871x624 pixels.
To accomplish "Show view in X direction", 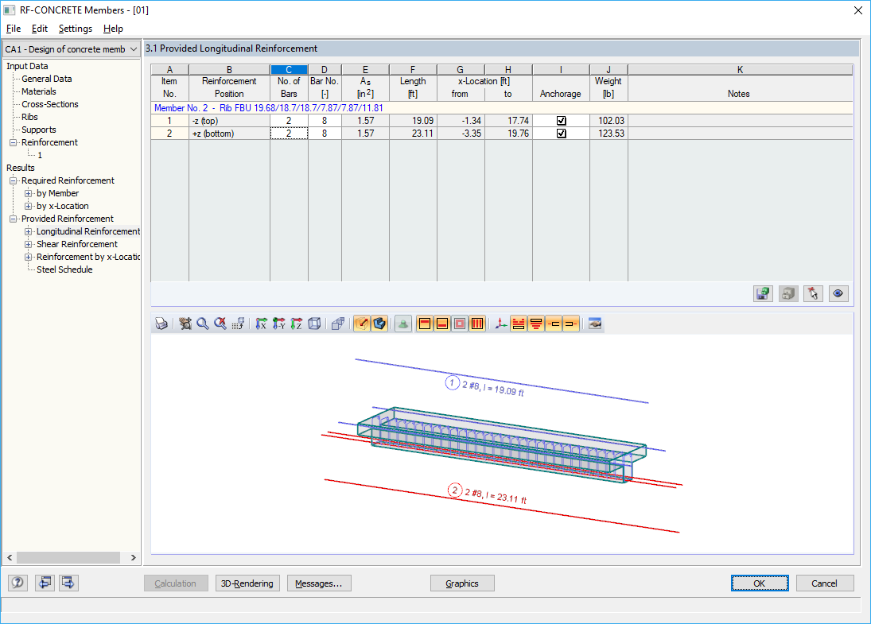I will coord(261,324).
